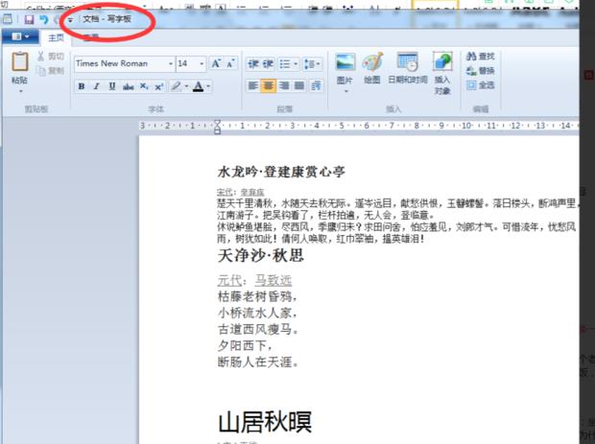Open the font color picker (A)
Viewport: 595px width, 444px height.
[198, 86]
